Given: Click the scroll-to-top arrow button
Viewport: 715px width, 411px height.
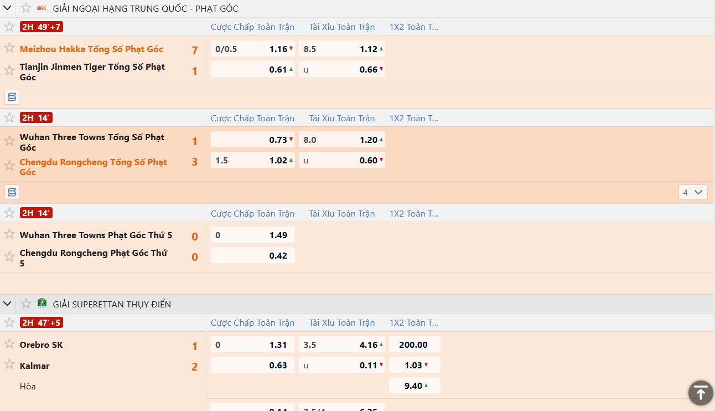Looking at the screenshot, I should point(700,393).
